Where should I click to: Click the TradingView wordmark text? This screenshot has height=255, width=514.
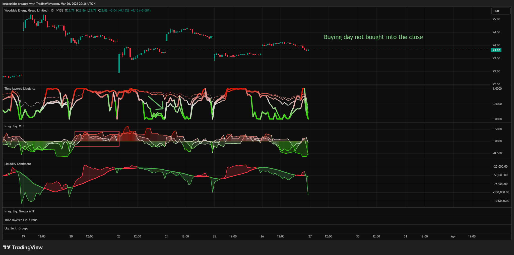[27, 247]
